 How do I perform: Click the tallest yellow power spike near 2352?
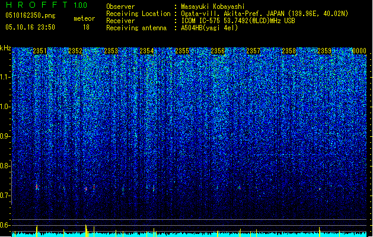tap(86, 230)
